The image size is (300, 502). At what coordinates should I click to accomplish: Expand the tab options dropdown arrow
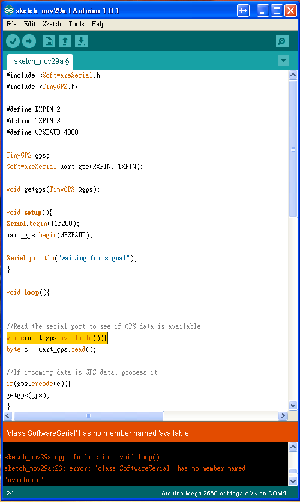pos(283,60)
